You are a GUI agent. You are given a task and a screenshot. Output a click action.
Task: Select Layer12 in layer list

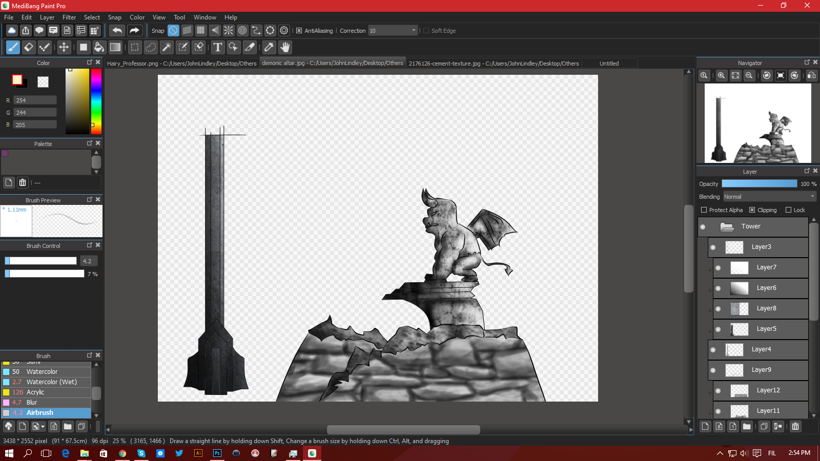761,391
